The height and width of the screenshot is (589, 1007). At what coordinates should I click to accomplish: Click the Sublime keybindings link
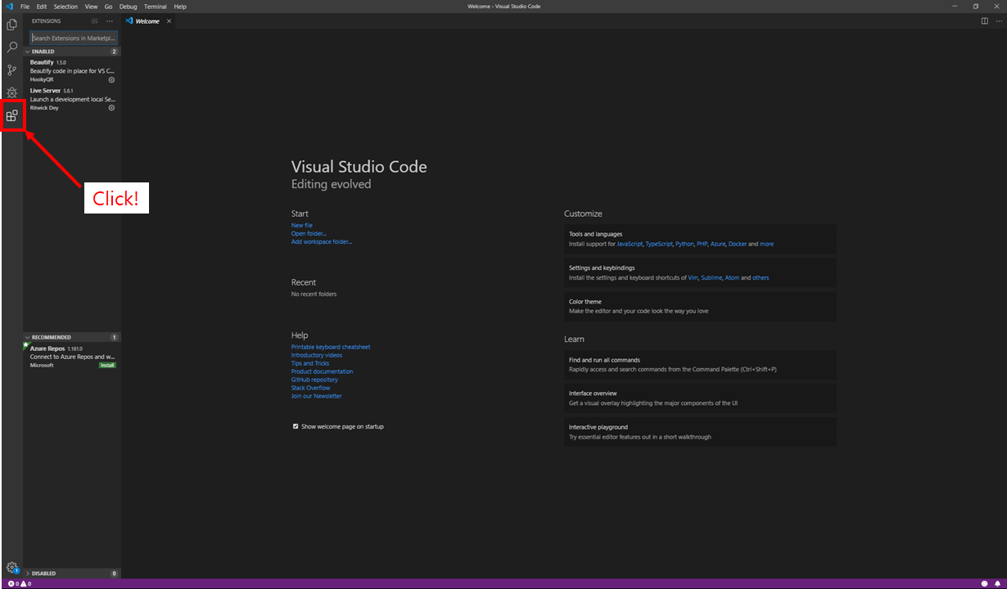711,277
